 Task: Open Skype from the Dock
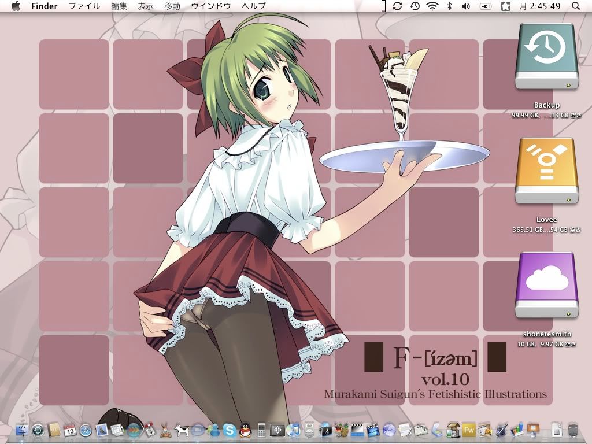point(230,430)
